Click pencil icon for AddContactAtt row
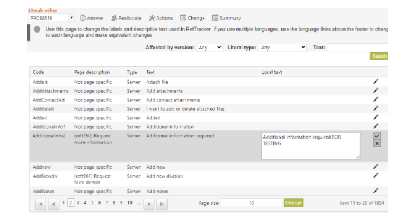Viewport: 415px width, 218px height. coord(376,99)
